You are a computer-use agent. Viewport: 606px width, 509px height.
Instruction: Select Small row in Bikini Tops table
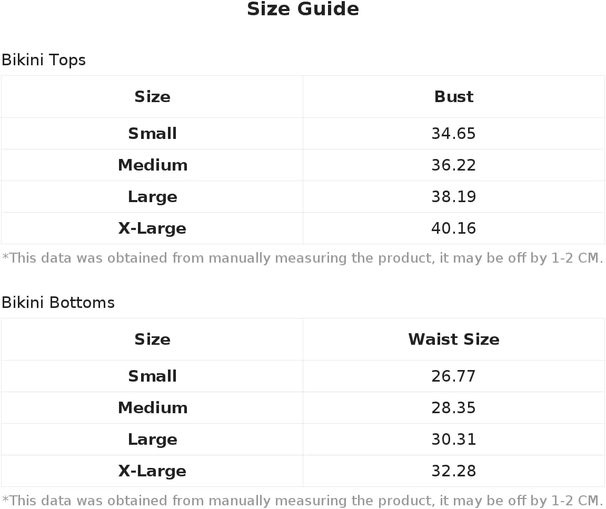click(303, 133)
